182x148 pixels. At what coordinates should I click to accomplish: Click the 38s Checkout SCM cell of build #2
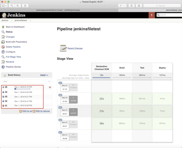pos(102,124)
